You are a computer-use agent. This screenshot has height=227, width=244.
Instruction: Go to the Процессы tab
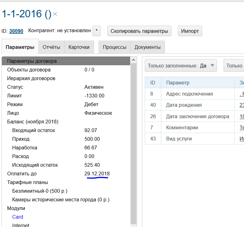(x=114, y=47)
